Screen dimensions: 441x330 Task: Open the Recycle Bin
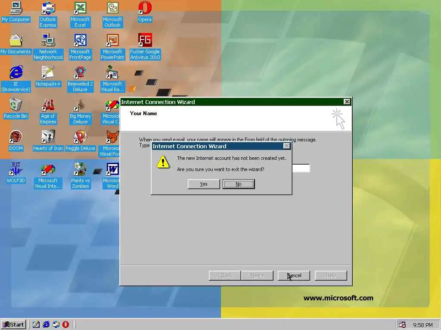16,109
